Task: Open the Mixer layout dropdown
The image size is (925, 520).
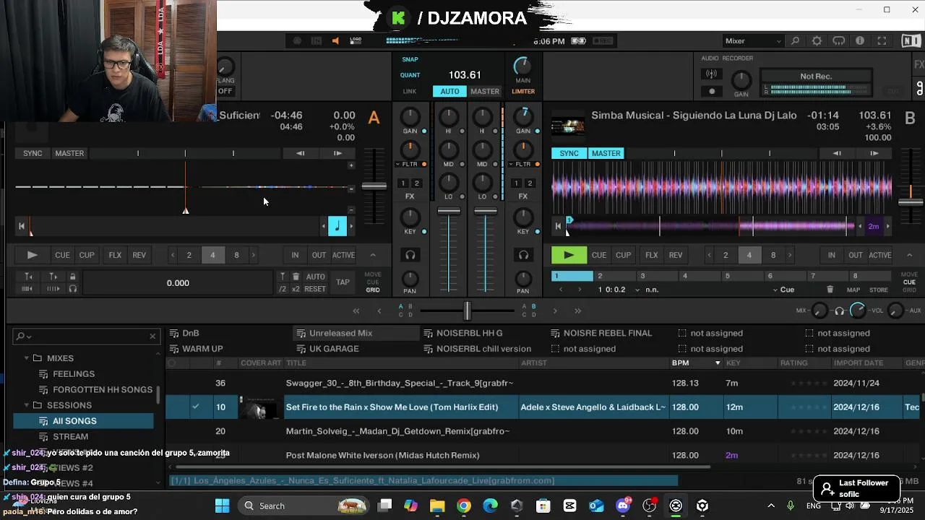Action: [754, 41]
